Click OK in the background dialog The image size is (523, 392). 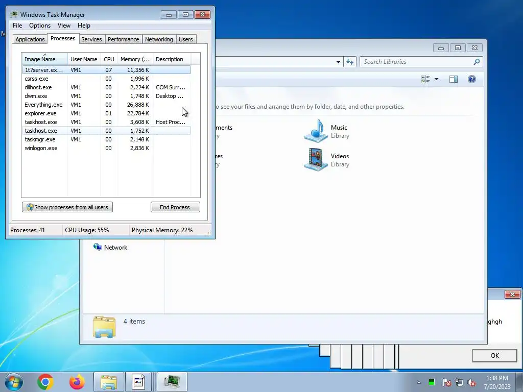[x=494, y=355]
